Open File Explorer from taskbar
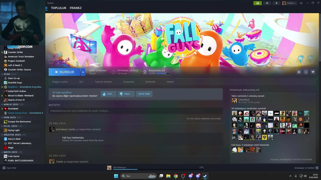321x180 pixels. click(x=168, y=176)
